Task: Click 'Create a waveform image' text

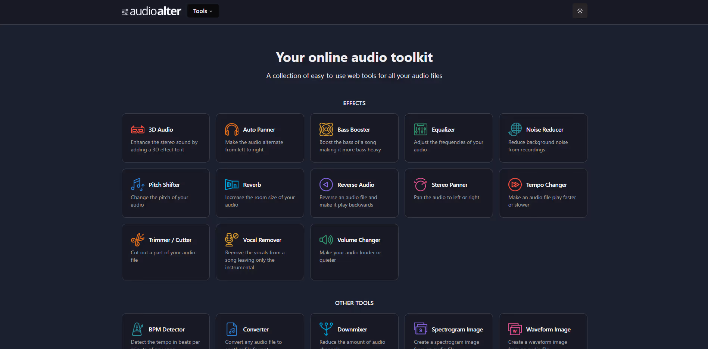Action: click(537, 342)
